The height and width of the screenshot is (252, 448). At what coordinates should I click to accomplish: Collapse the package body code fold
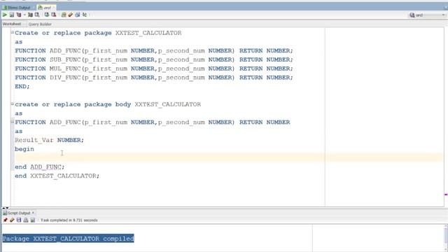[13, 104]
